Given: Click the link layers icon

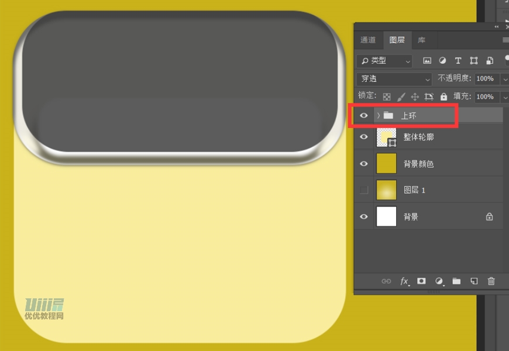Looking at the screenshot, I should 386,281.
